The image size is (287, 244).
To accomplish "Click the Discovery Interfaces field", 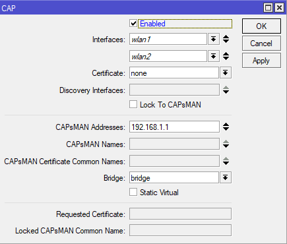I will click(174, 90).
